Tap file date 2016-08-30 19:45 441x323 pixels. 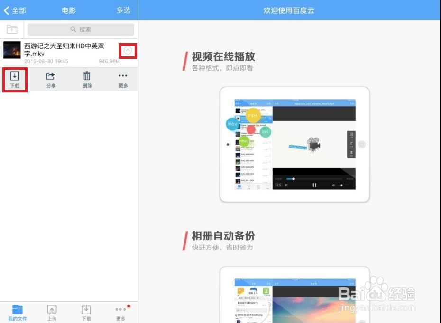46,61
